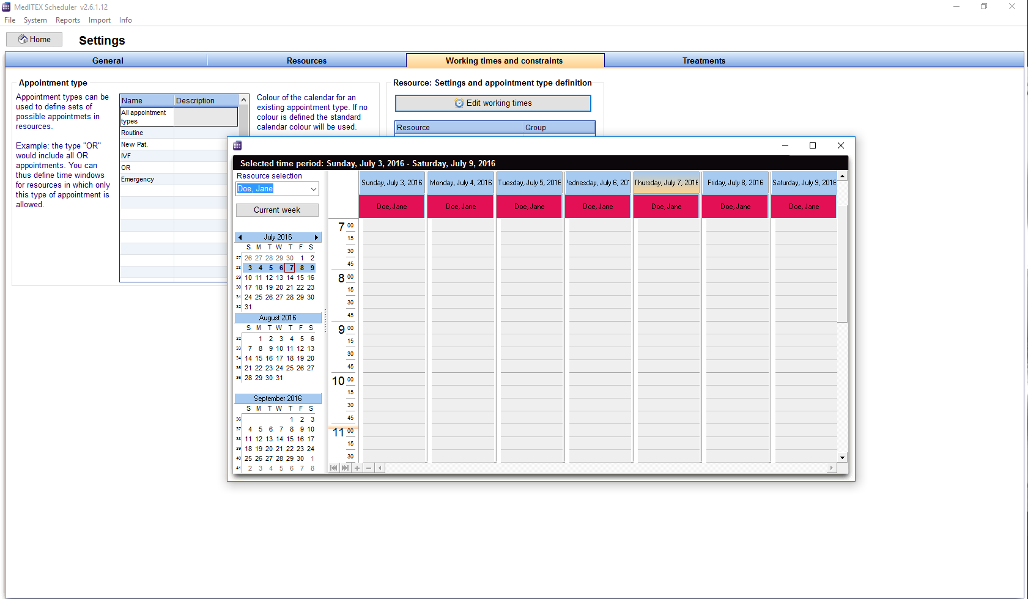Click the Current week button
The width and height of the screenshot is (1028, 599).
pyautogui.click(x=277, y=210)
